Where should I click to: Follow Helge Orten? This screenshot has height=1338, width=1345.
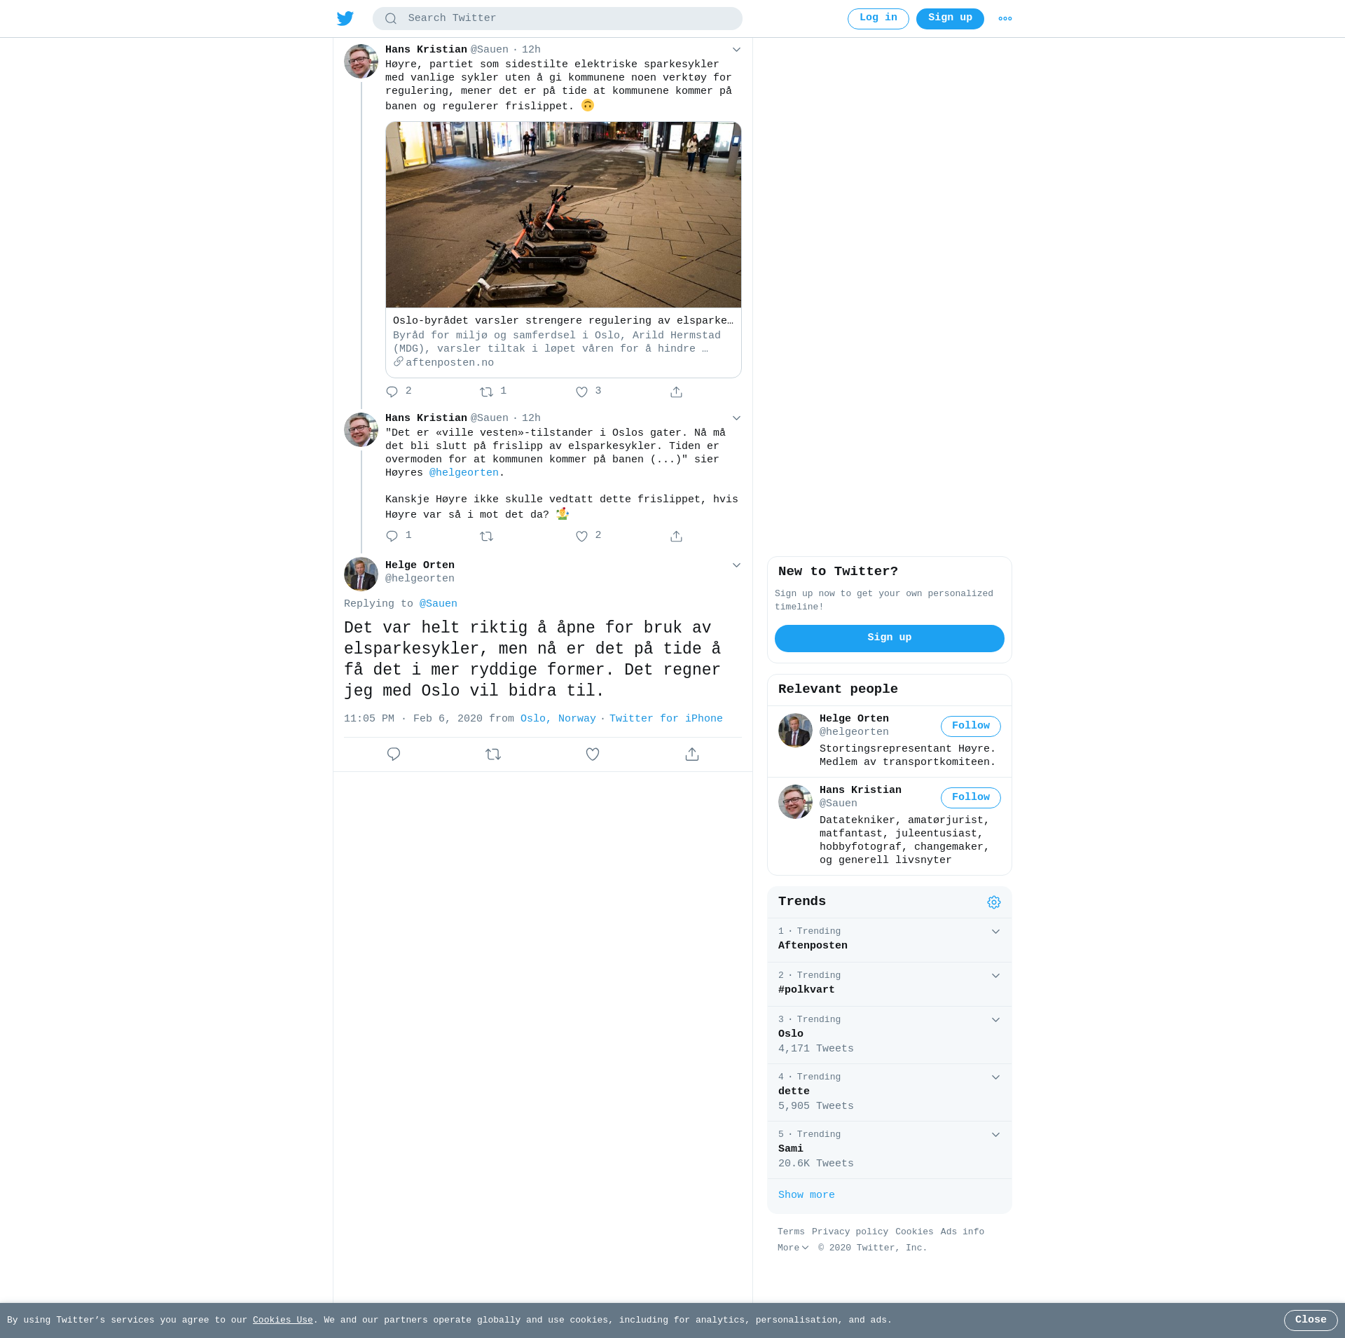click(x=971, y=726)
